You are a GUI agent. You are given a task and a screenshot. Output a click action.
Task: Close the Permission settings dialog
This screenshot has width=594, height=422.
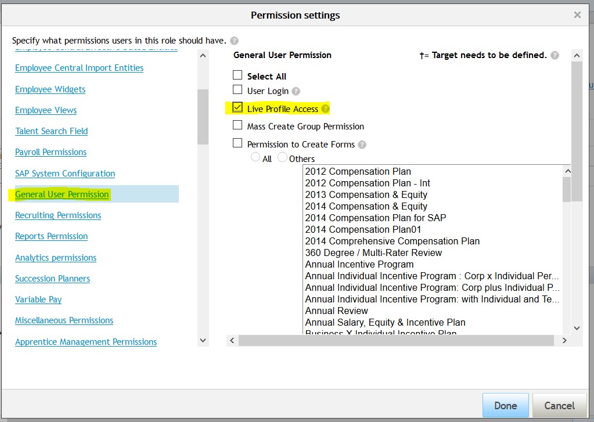(x=577, y=15)
